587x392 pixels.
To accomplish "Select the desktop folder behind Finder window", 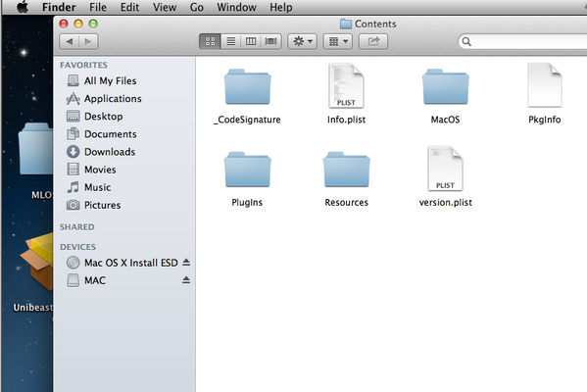I will pyautogui.click(x=35, y=149).
